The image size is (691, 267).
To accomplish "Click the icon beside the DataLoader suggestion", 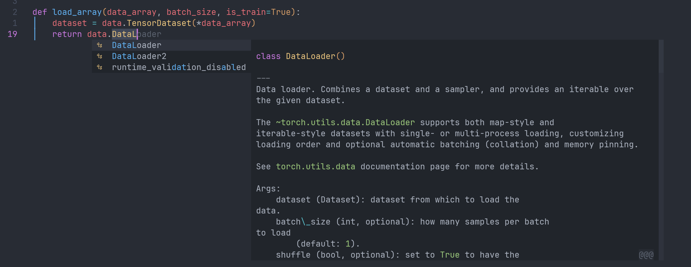I will click(x=100, y=45).
